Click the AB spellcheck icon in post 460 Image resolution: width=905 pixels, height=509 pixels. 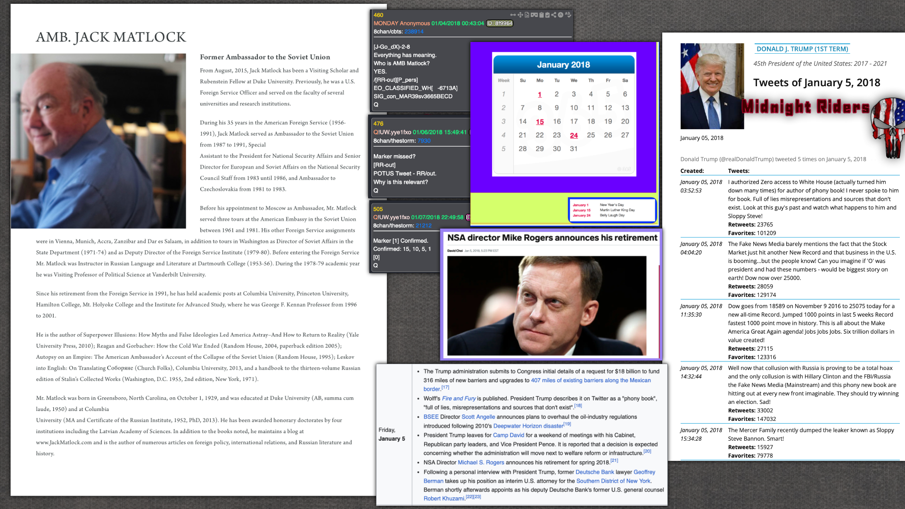tap(568, 15)
